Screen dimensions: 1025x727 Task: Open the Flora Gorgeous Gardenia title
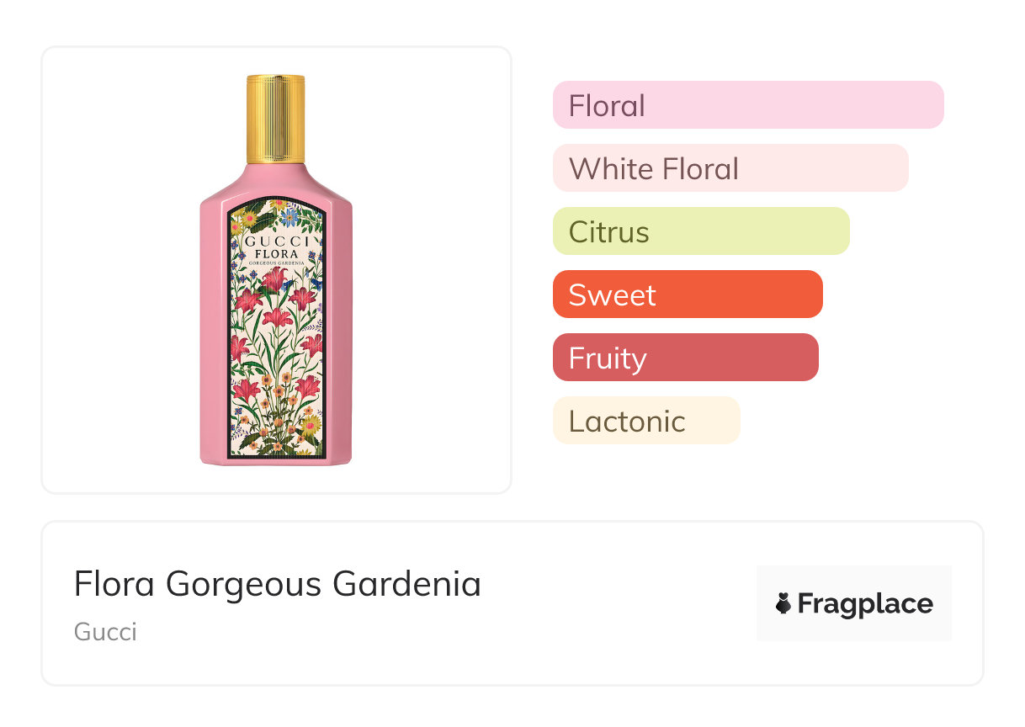pos(278,584)
